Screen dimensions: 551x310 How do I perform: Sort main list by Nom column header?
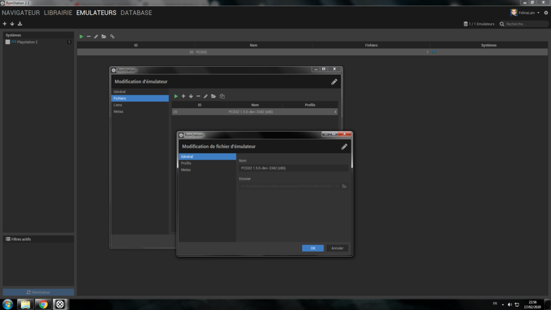253,45
